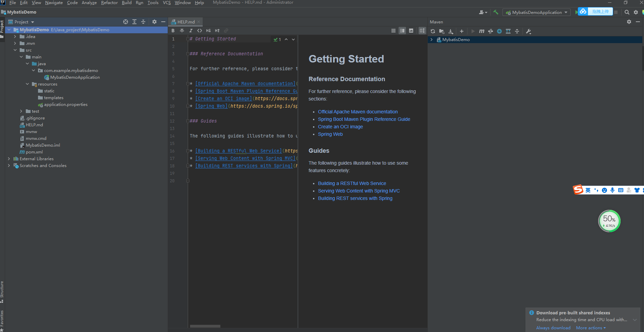Screen dimensions: 644x332
Task: Show preview only view mode
Action: click(411, 31)
